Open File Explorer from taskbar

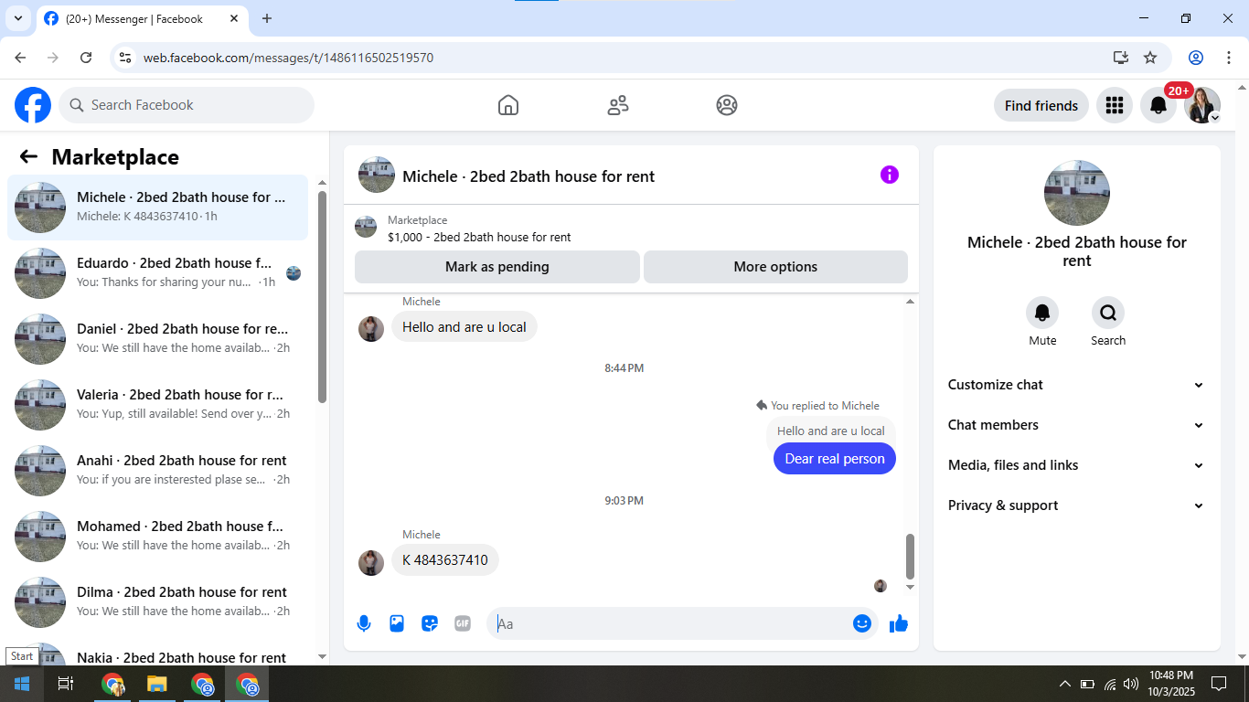pyautogui.click(x=157, y=684)
